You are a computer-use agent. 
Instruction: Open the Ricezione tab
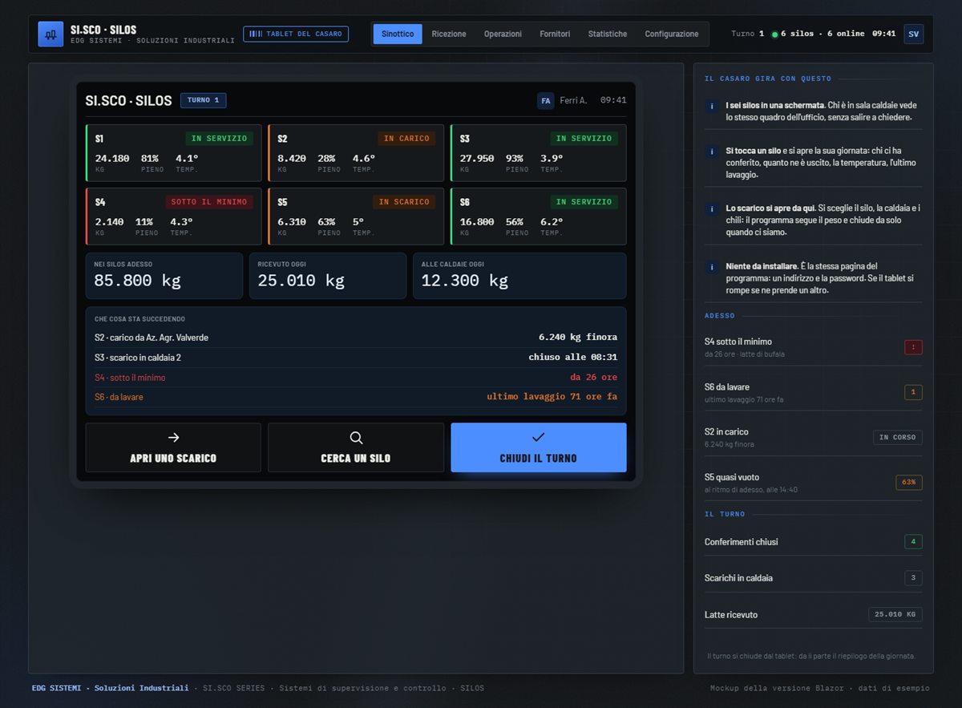pyautogui.click(x=449, y=34)
